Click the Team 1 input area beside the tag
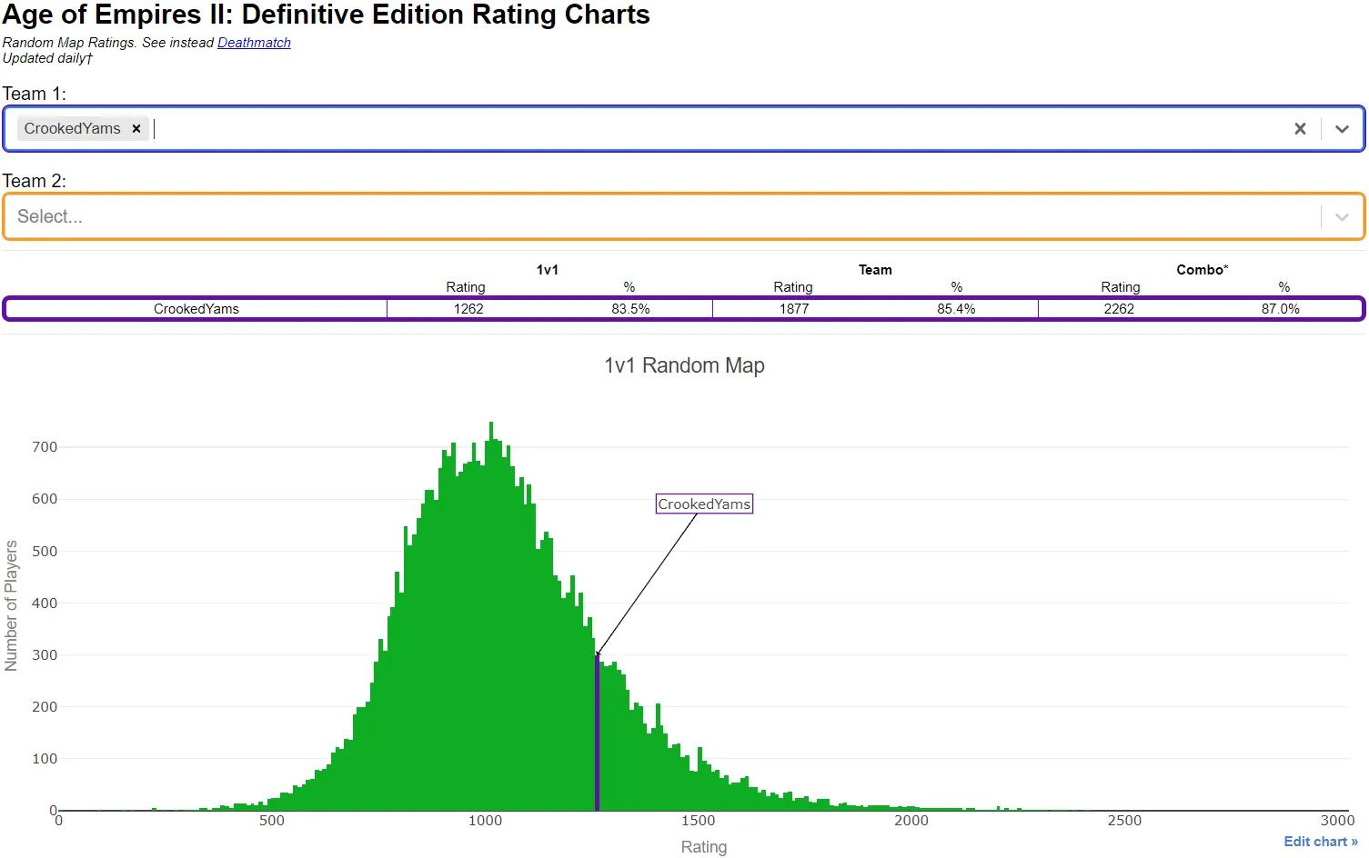Screen dimensions: 1369x858 pyautogui.click(x=719, y=129)
